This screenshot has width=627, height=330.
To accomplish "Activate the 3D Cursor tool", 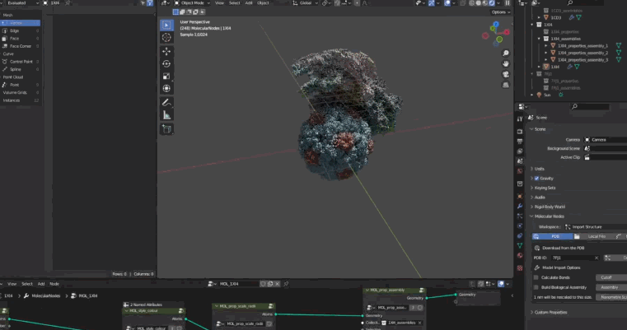I will (166, 38).
